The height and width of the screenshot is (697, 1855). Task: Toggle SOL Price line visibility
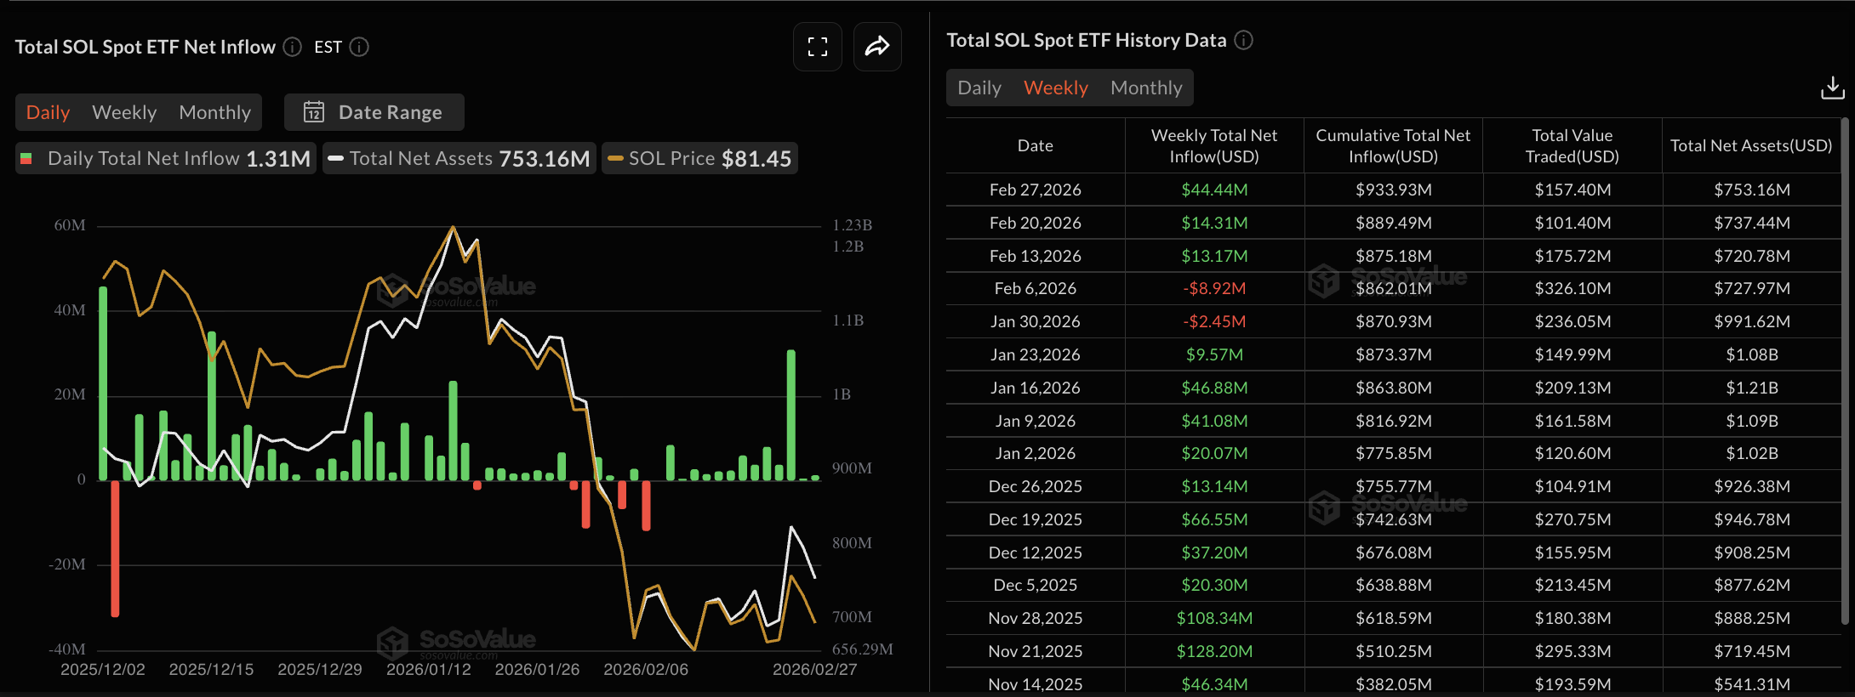[x=699, y=159]
